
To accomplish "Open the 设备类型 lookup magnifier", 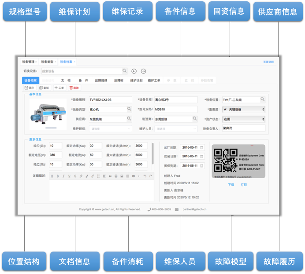I will click(x=129, y=109).
